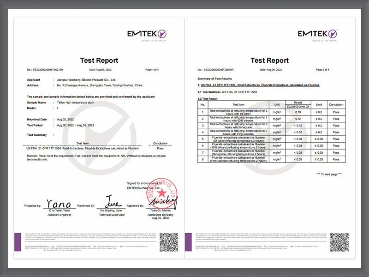369x277 pixels.
Task: Select the 'Remark: Pass: meet the requirement' paragraph
Action: [96, 158]
